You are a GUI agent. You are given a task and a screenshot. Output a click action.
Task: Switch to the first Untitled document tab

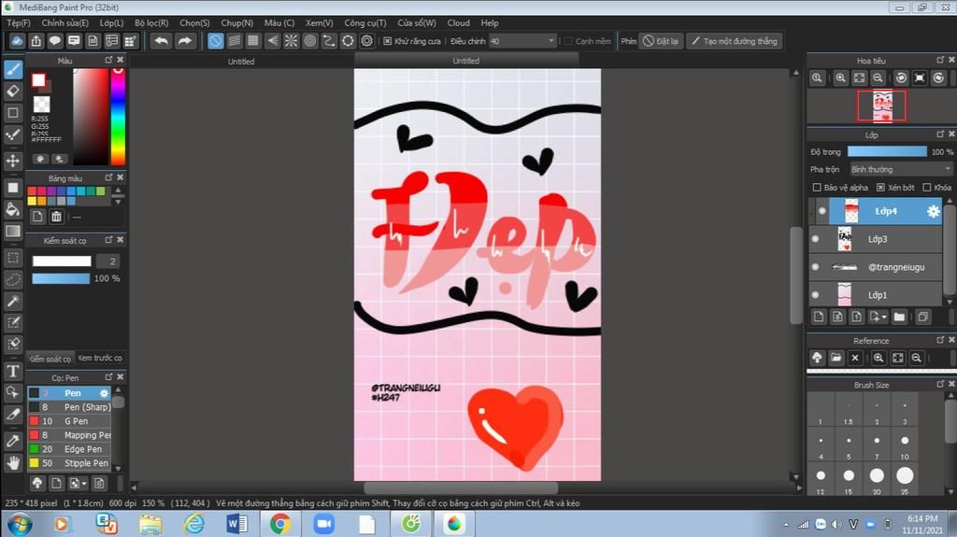click(241, 61)
